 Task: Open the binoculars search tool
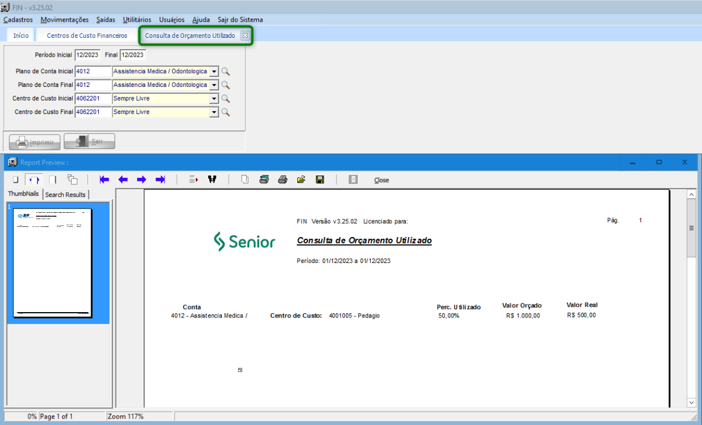tap(212, 180)
